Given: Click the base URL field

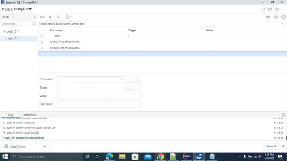Looking at the screenshot, I should click(x=161, y=24).
